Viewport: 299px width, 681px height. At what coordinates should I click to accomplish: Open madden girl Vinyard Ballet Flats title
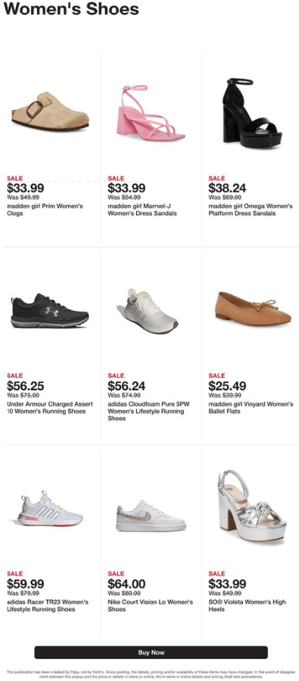tap(251, 407)
